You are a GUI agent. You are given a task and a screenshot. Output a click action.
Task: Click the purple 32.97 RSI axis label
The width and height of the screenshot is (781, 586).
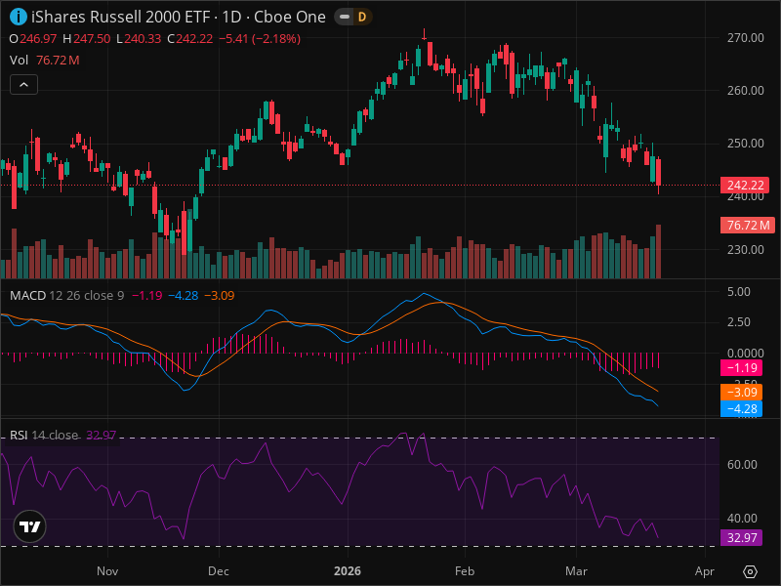tap(742, 538)
